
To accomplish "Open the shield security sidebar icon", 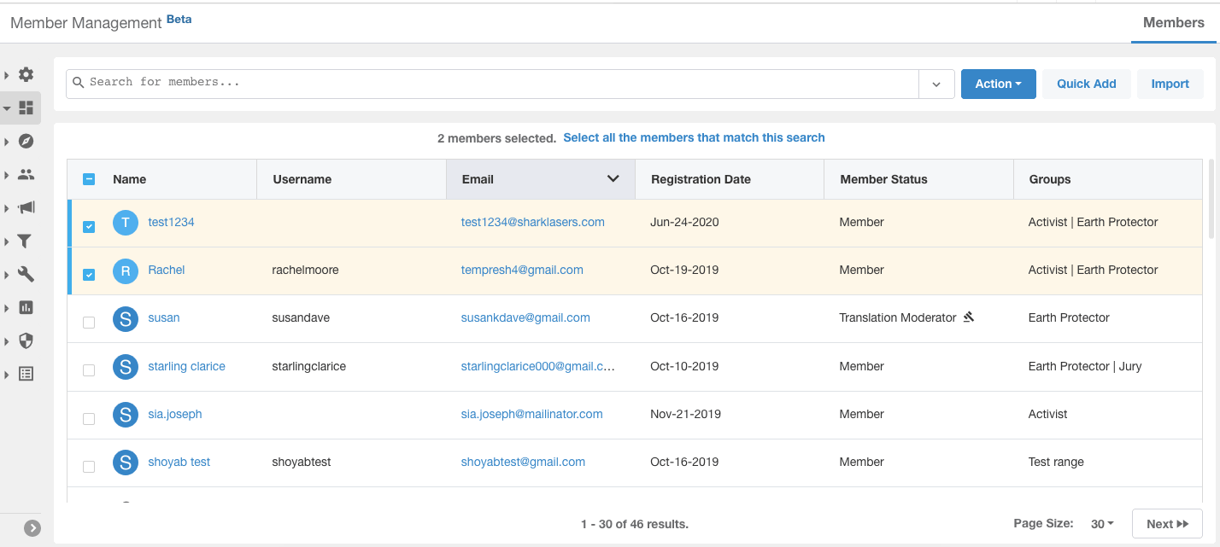I will 26,341.
